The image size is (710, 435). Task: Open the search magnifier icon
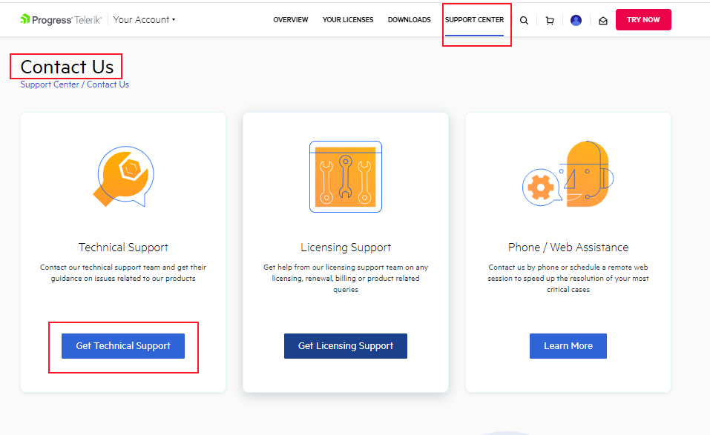[x=524, y=21]
